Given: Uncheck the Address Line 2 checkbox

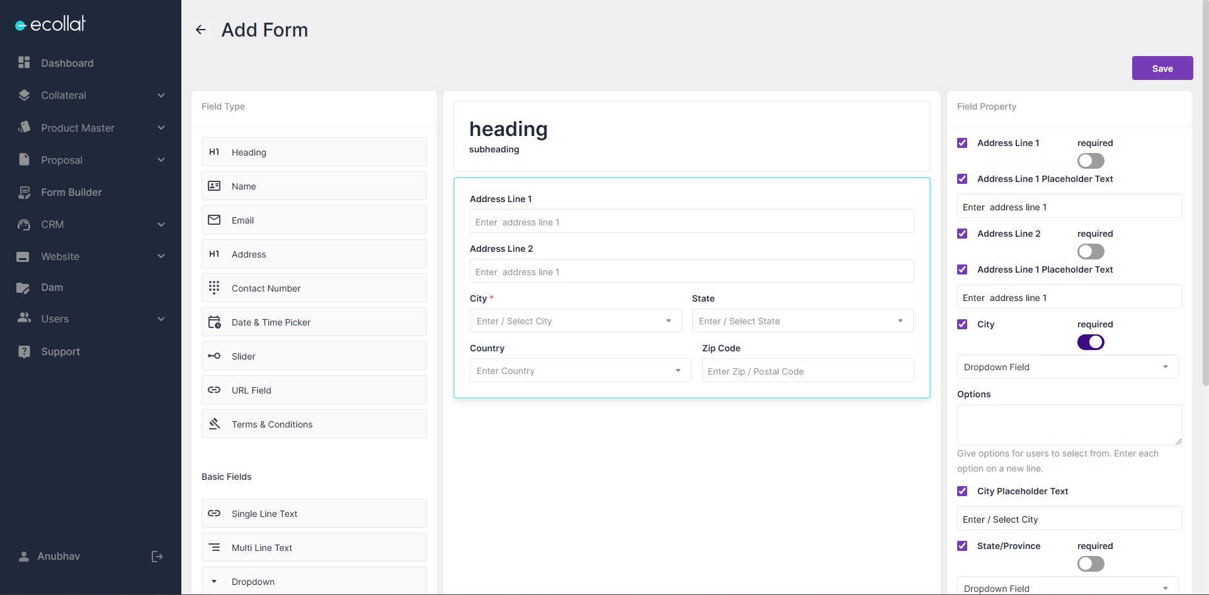Looking at the screenshot, I should tap(963, 234).
